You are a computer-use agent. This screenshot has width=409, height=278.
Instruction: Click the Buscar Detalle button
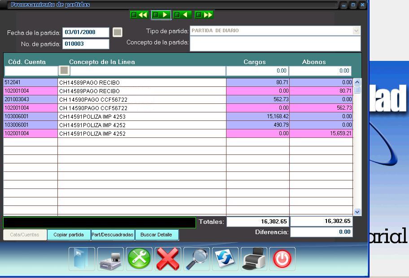click(157, 235)
